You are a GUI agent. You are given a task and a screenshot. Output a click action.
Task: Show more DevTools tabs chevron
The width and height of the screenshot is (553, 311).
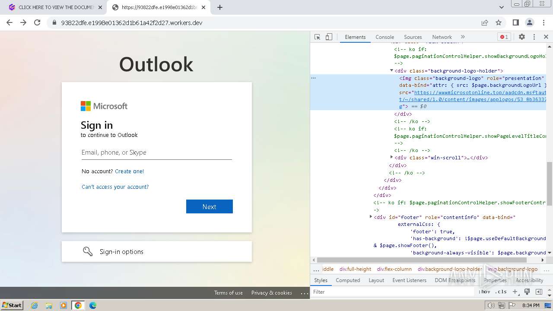463,37
